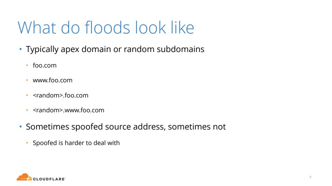Viewport: 332px width, 186px height.
Task: Click the blue bullet before 'Typically apex domain'
Action: tap(20, 50)
